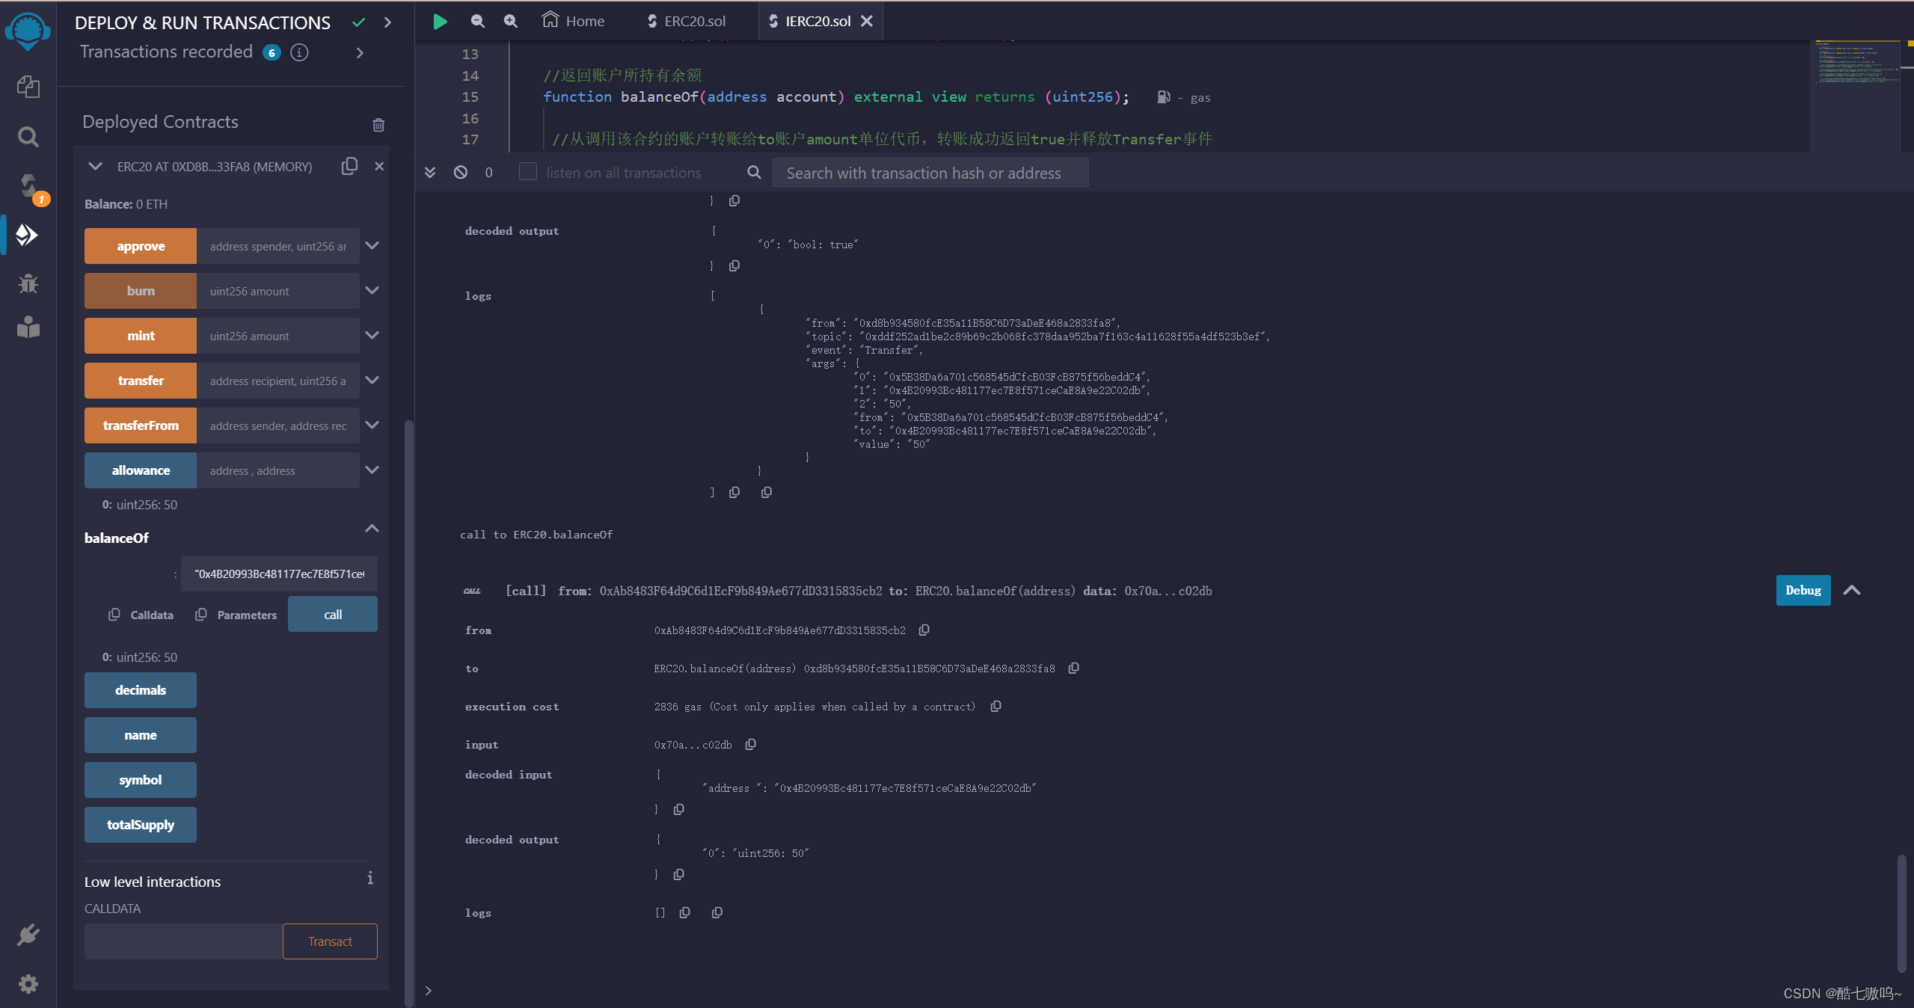Collapse the balanceOf function panel
This screenshot has width=1914, height=1008.
372,529
